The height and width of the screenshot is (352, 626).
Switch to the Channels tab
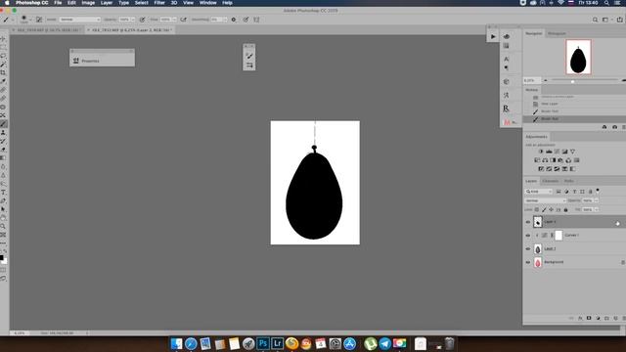(551, 181)
